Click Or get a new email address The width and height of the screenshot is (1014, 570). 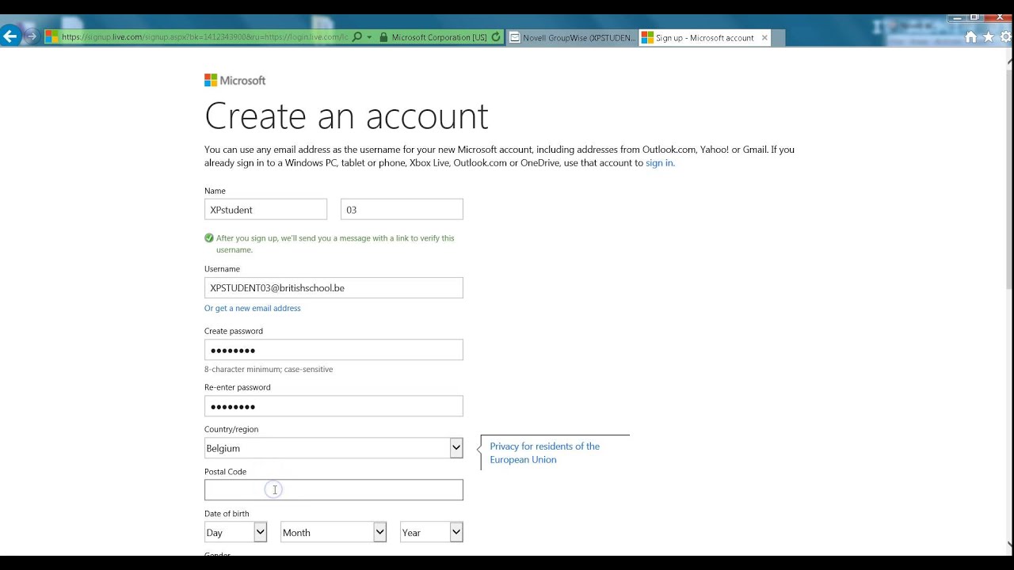pos(253,308)
